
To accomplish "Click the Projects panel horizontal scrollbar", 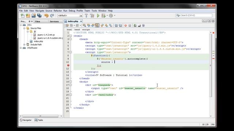I will [40, 116].
